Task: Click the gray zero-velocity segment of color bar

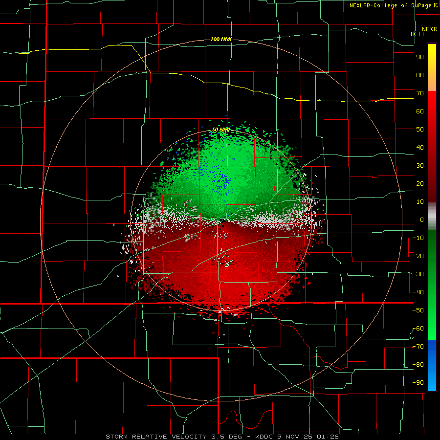Action: click(x=432, y=217)
